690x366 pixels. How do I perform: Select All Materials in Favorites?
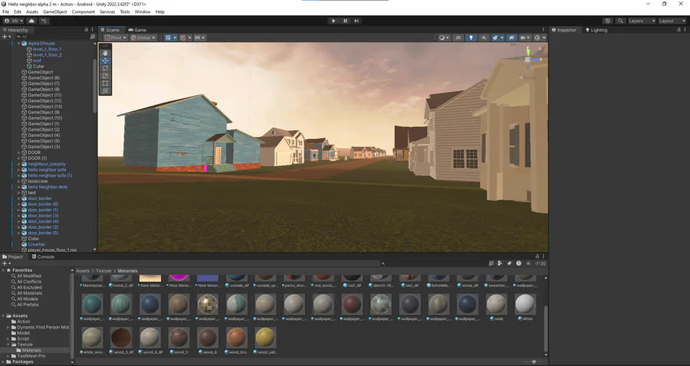(29, 293)
